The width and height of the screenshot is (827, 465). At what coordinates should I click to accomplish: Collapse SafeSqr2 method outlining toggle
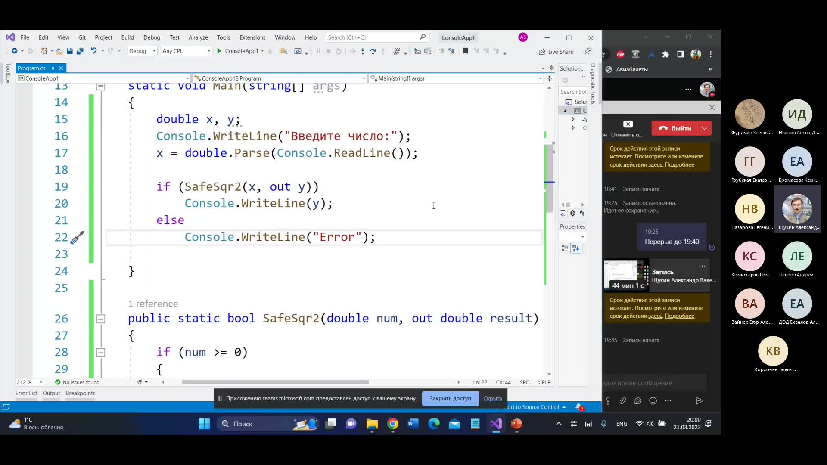click(100, 319)
